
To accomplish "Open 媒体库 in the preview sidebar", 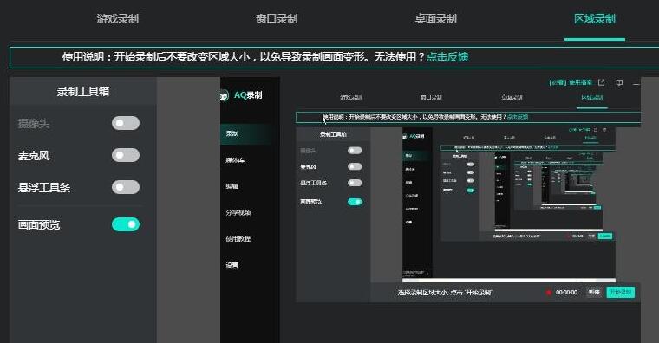I will click(x=235, y=160).
